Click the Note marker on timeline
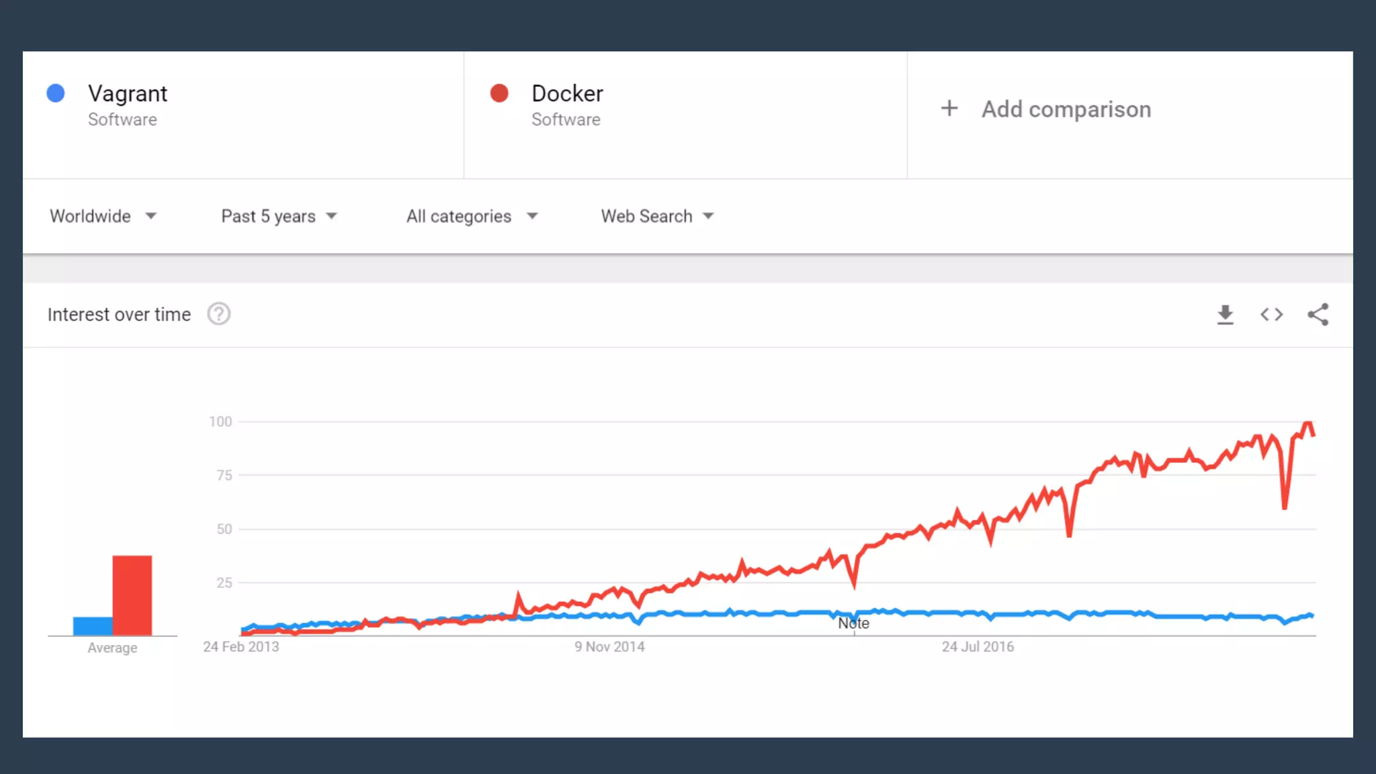Viewport: 1376px width, 774px height. point(853,623)
